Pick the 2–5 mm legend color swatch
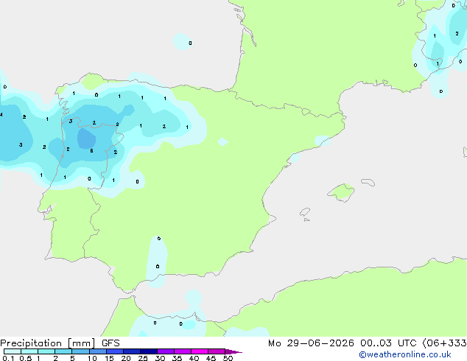This screenshot has width=467, height=361. 63,351
